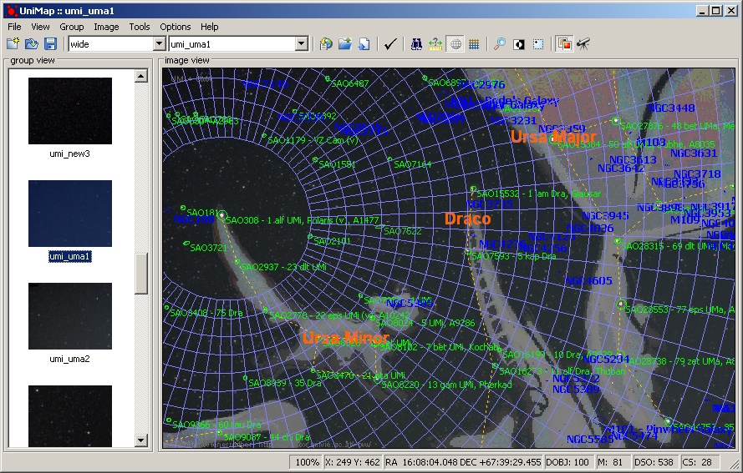Click the NGC4605 object label
This screenshot has height=473, width=743.
pos(589,280)
